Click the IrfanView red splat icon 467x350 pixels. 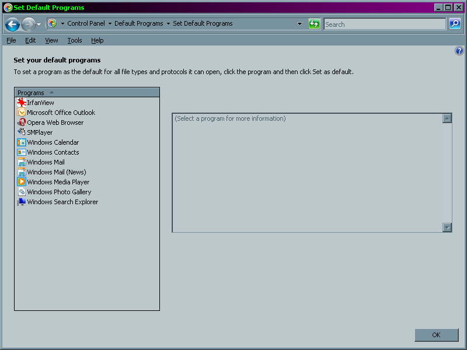click(22, 103)
